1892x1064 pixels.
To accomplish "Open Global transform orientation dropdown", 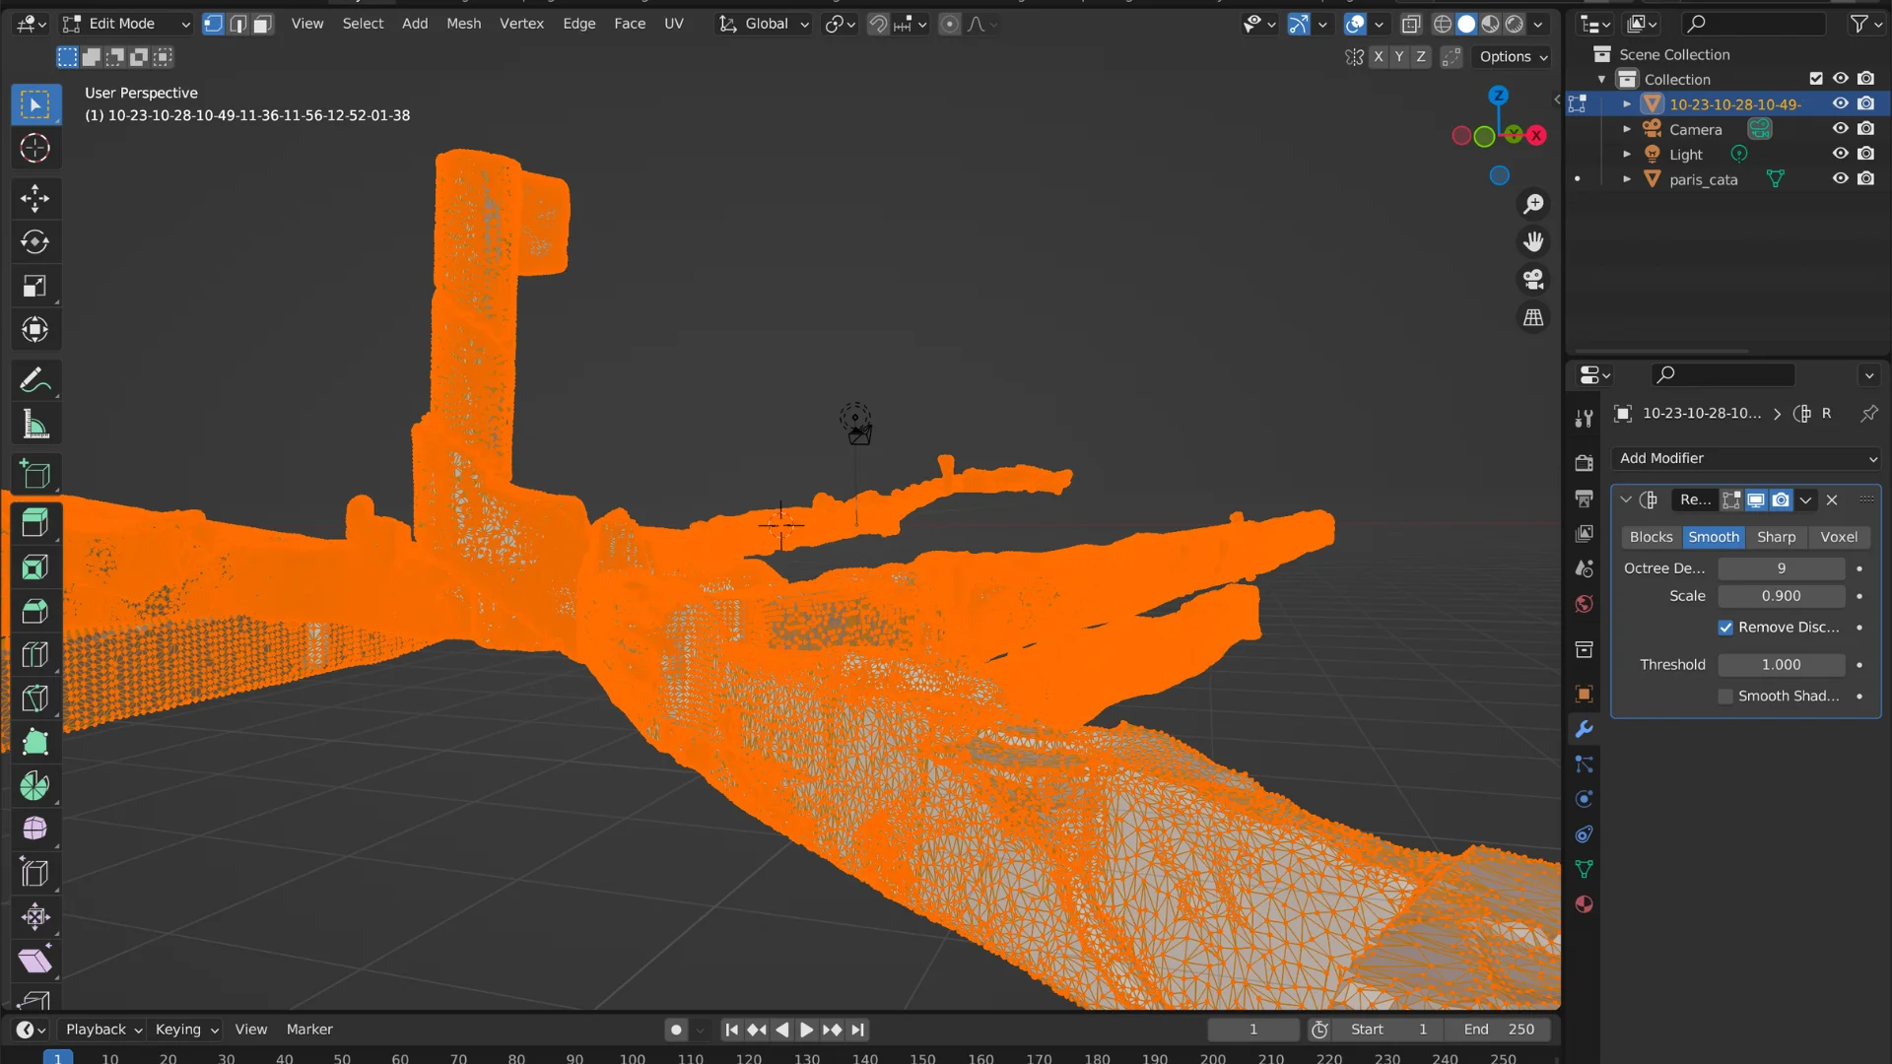I will (764, 24).
